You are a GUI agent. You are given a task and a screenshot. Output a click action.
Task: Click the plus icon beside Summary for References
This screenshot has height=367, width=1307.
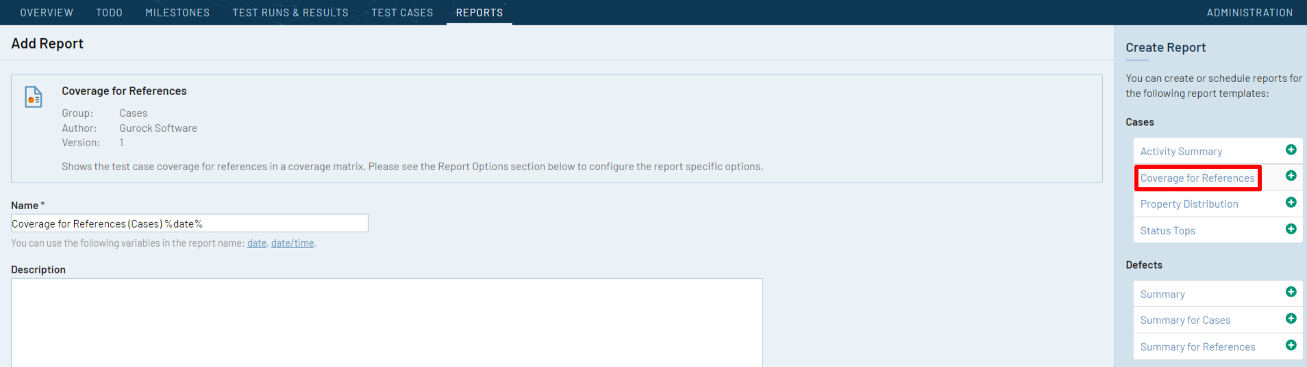click(1291, 345)
